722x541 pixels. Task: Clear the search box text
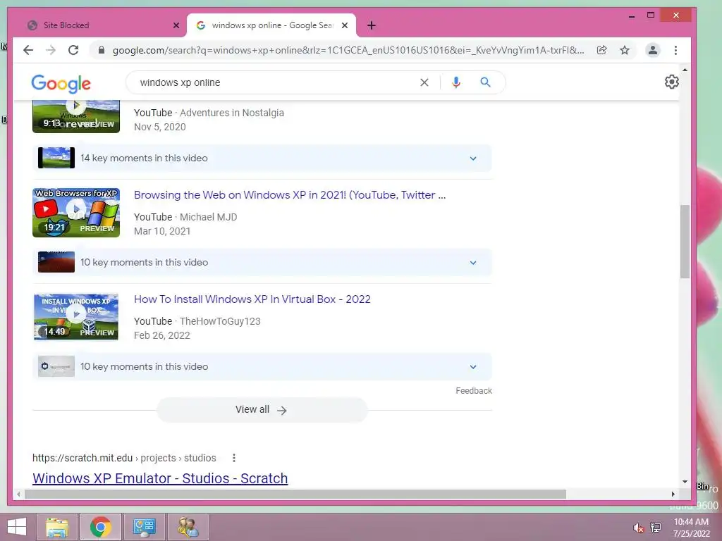coord(424,82)
